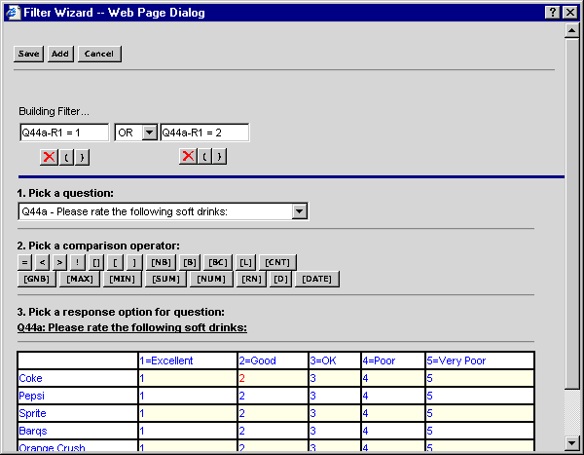Click the [NB] operator button
Screen dimensions: 584x455
(161, 262)
